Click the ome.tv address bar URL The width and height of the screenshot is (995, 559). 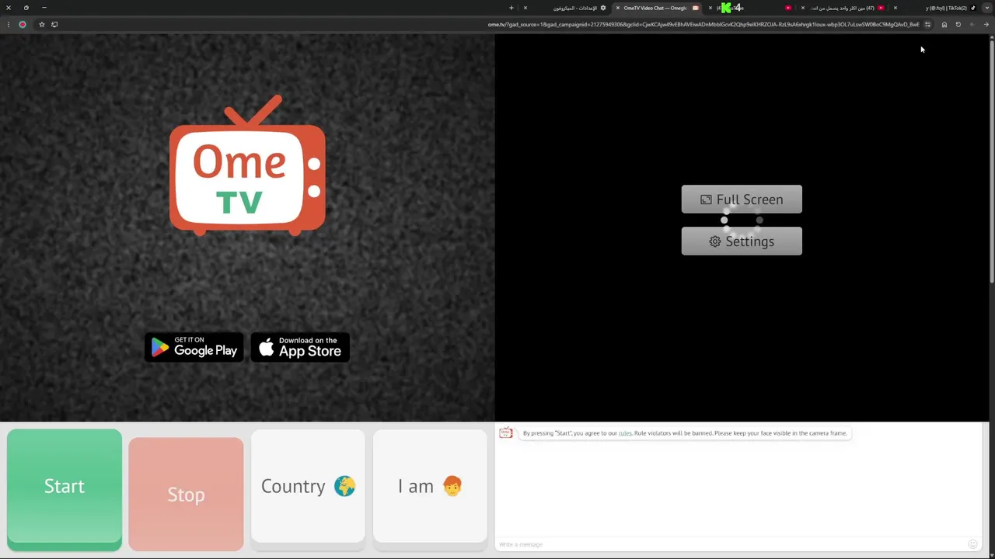click(703, 24)
